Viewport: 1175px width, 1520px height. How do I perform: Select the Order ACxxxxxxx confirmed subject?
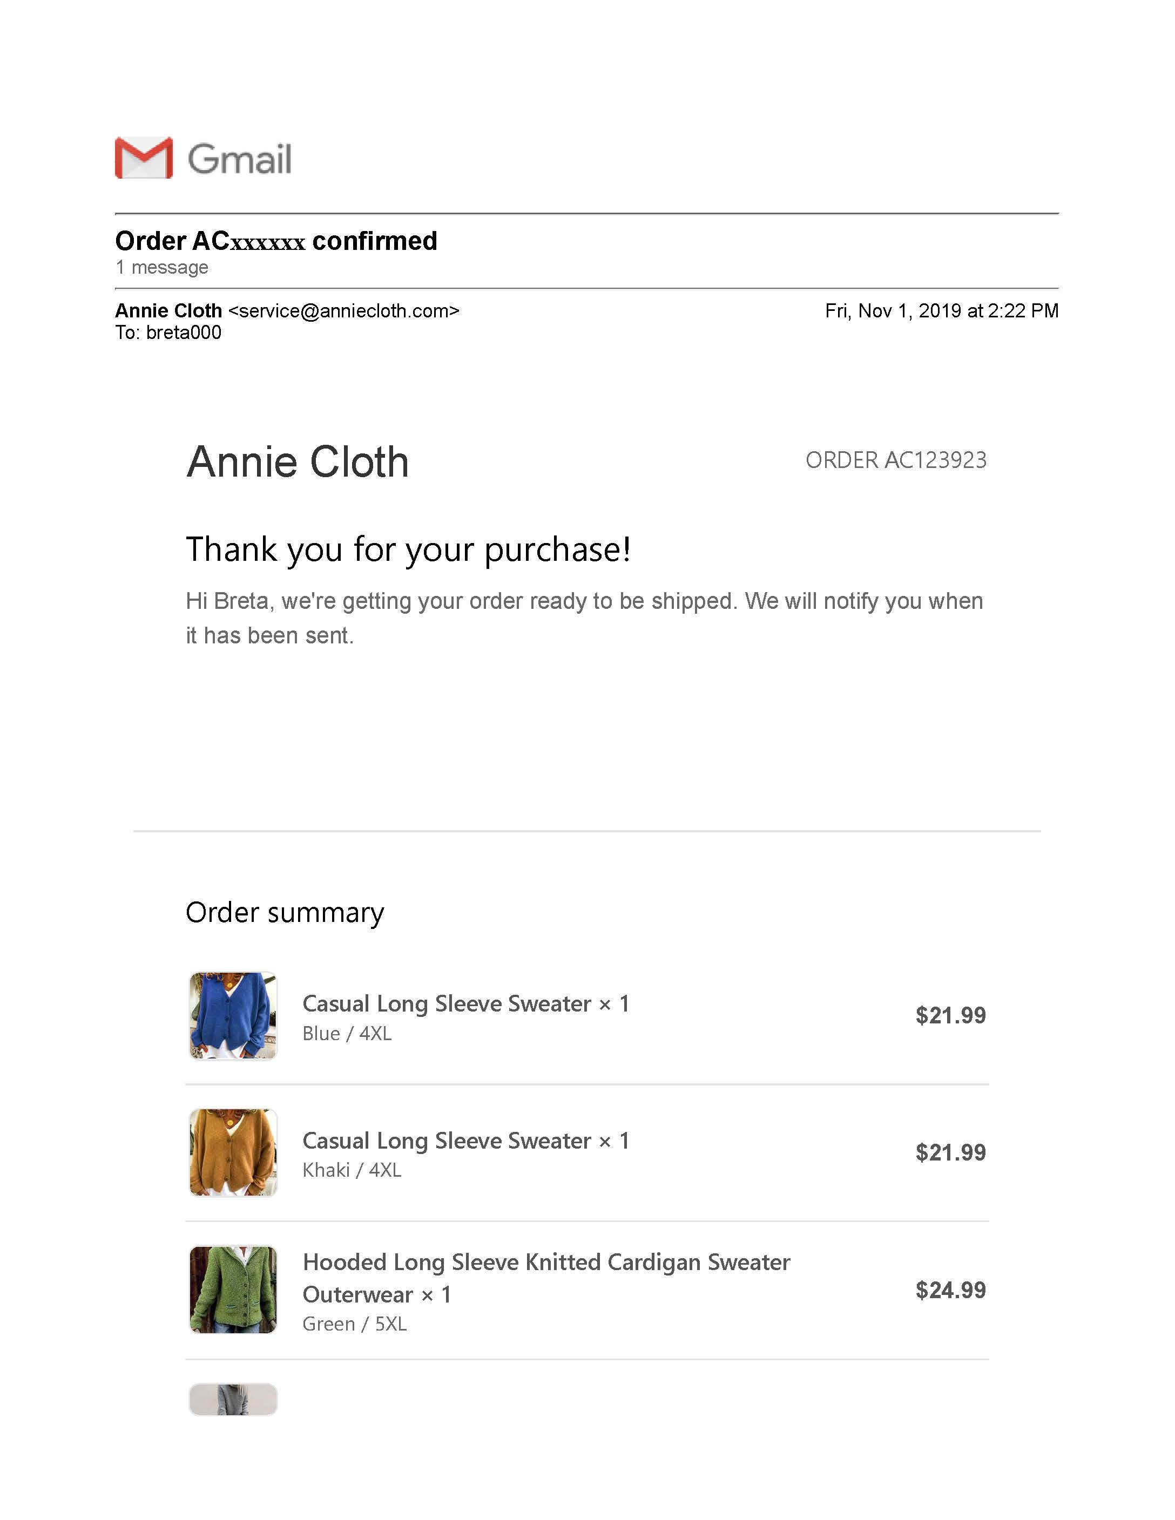coord(276,241)
